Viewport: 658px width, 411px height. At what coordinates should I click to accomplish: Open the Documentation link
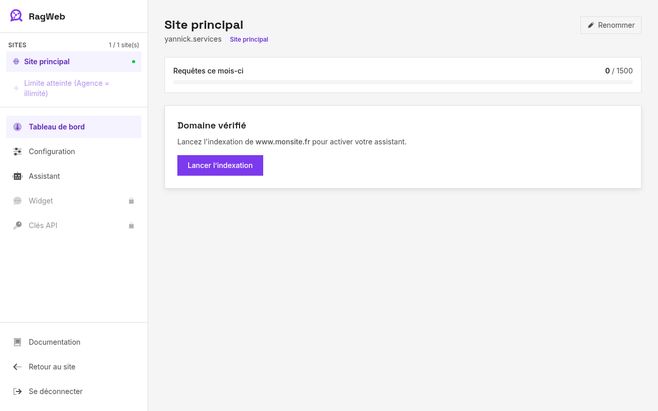coord(74,342)
